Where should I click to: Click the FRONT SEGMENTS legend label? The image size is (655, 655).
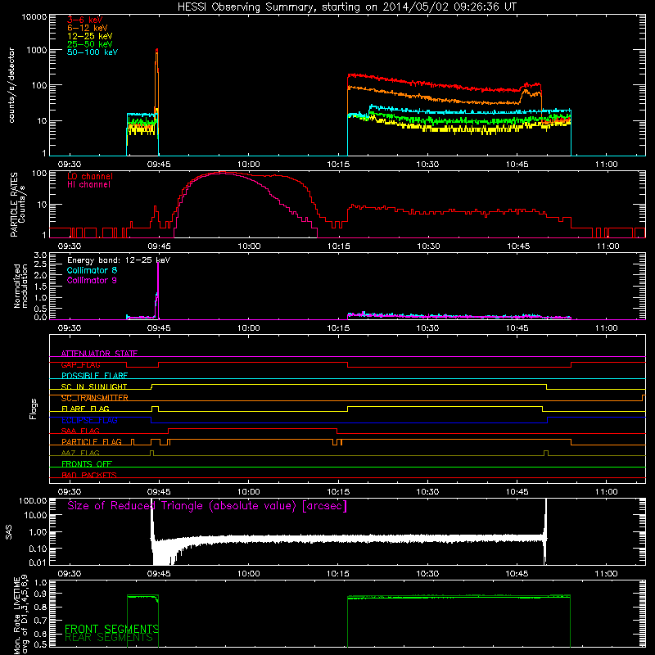pos(111,629)
